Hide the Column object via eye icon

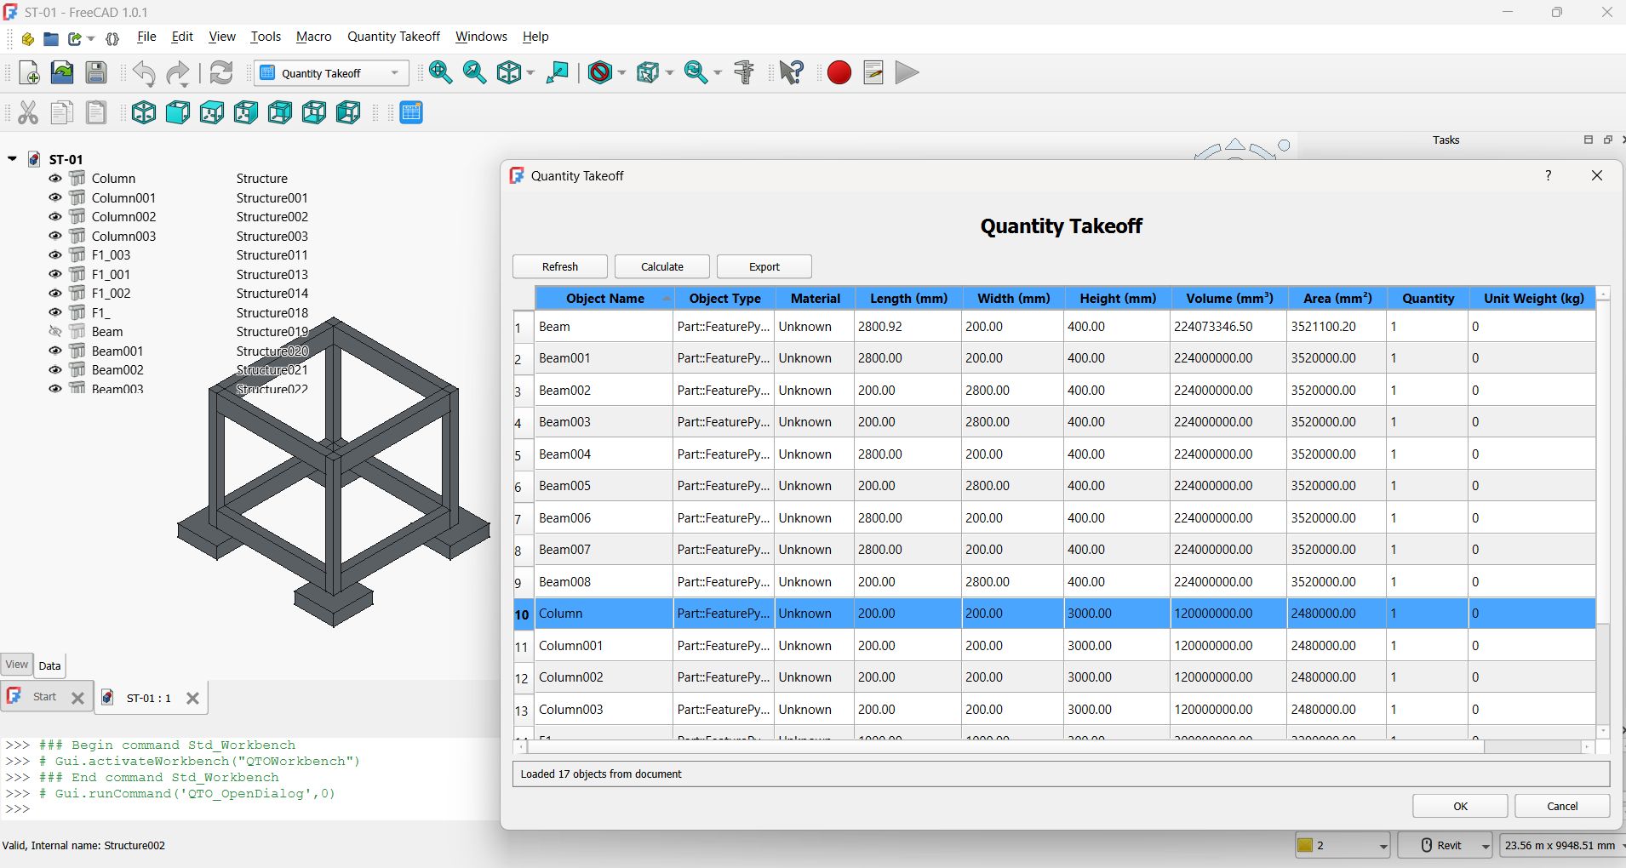[55, 179]
